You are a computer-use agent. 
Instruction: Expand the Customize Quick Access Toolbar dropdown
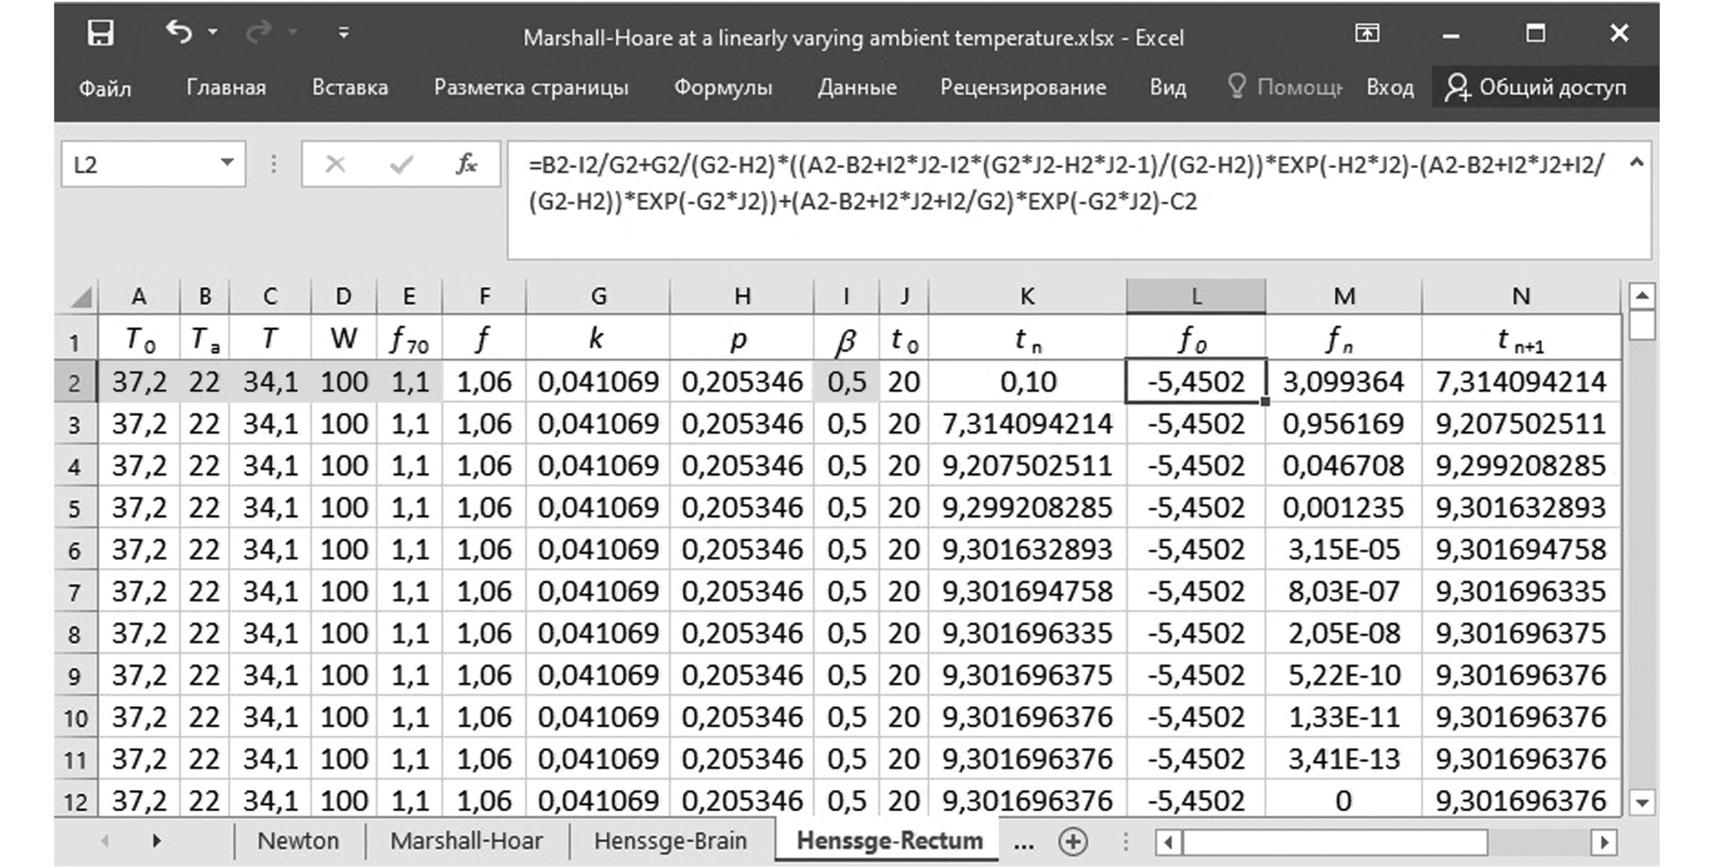[x=343, y=34]
